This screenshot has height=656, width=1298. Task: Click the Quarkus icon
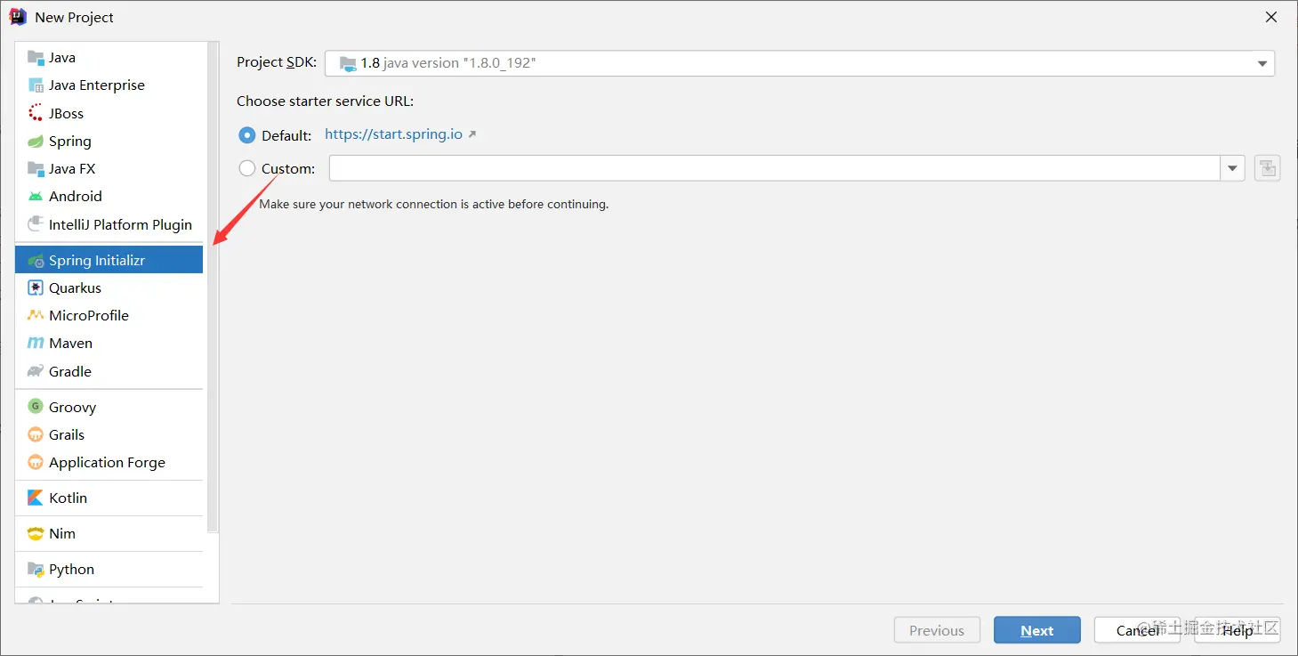tap(36, 288)
